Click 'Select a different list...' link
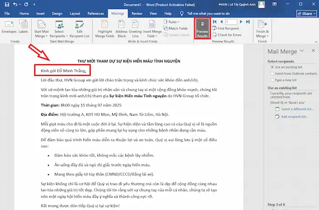 297,109
